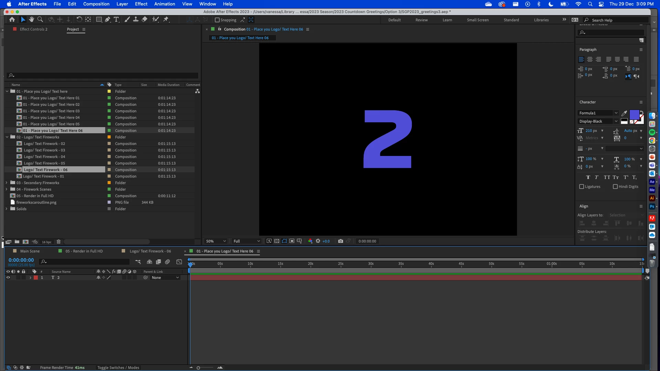Image resolution: width=660 pixels, height=371 pixels.
Task: Select the Horizontal Type tool
Action: click(x=116, y=20)
